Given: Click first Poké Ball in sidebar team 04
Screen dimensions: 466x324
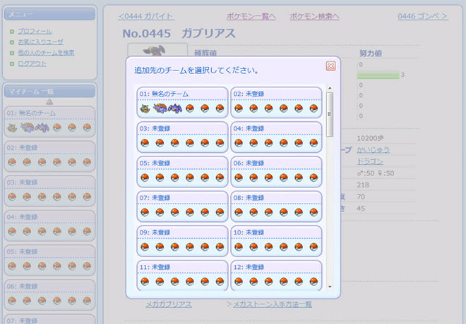Looking at the screenshot, I should (x=12, y=232).
